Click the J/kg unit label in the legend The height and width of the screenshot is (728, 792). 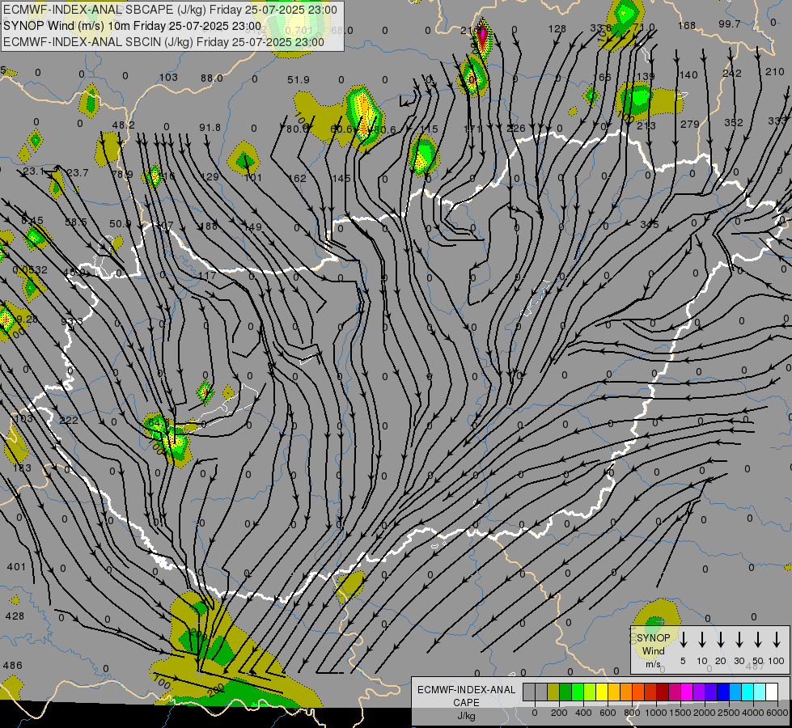(466, 717)
